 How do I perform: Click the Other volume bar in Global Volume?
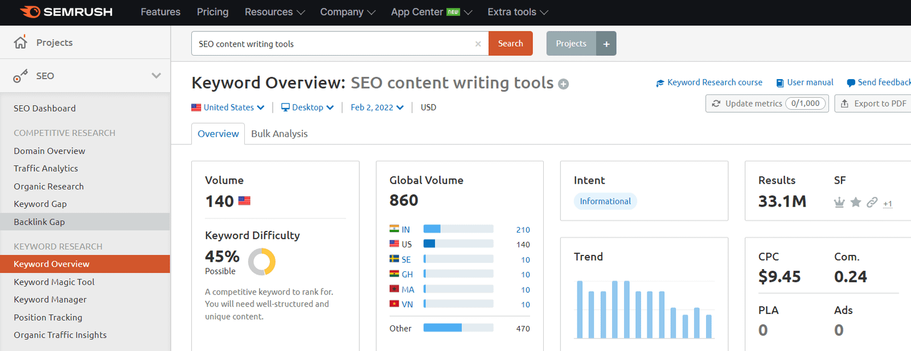[x=458, y=328]
